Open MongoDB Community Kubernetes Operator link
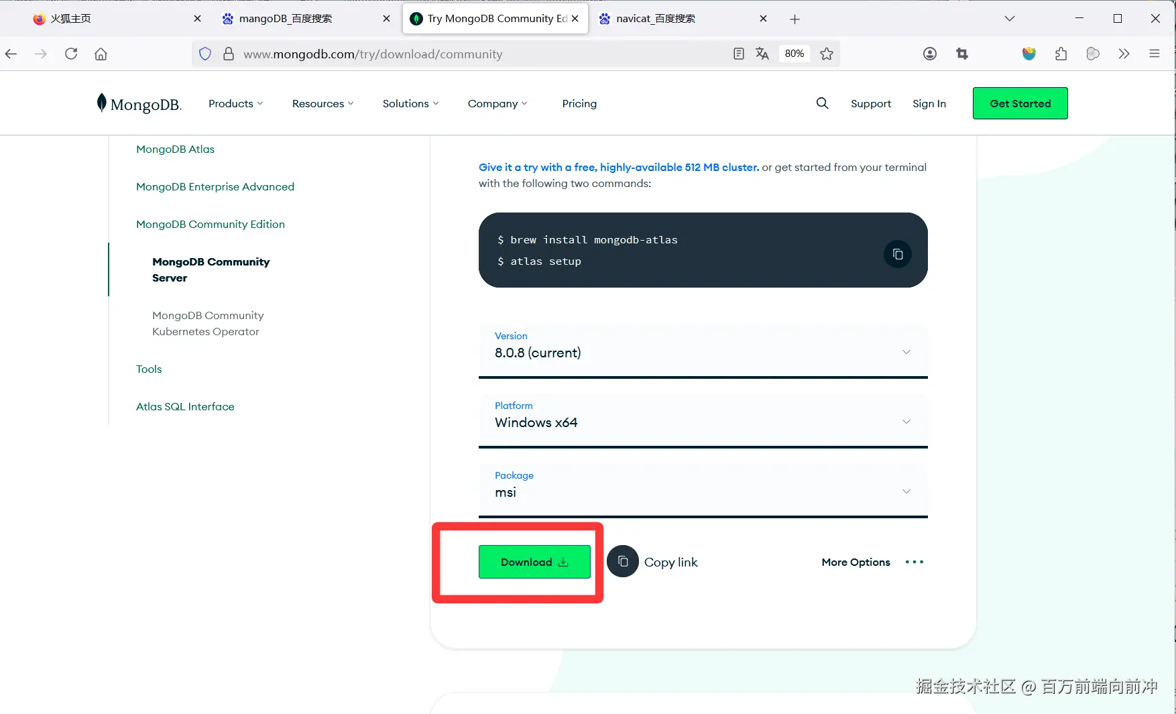Viewport: 1176px width, 714px height. click(208, 323)
